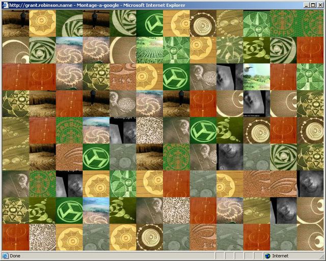
Task: Click the "Done" status text
Action: (x=15, y=256)
